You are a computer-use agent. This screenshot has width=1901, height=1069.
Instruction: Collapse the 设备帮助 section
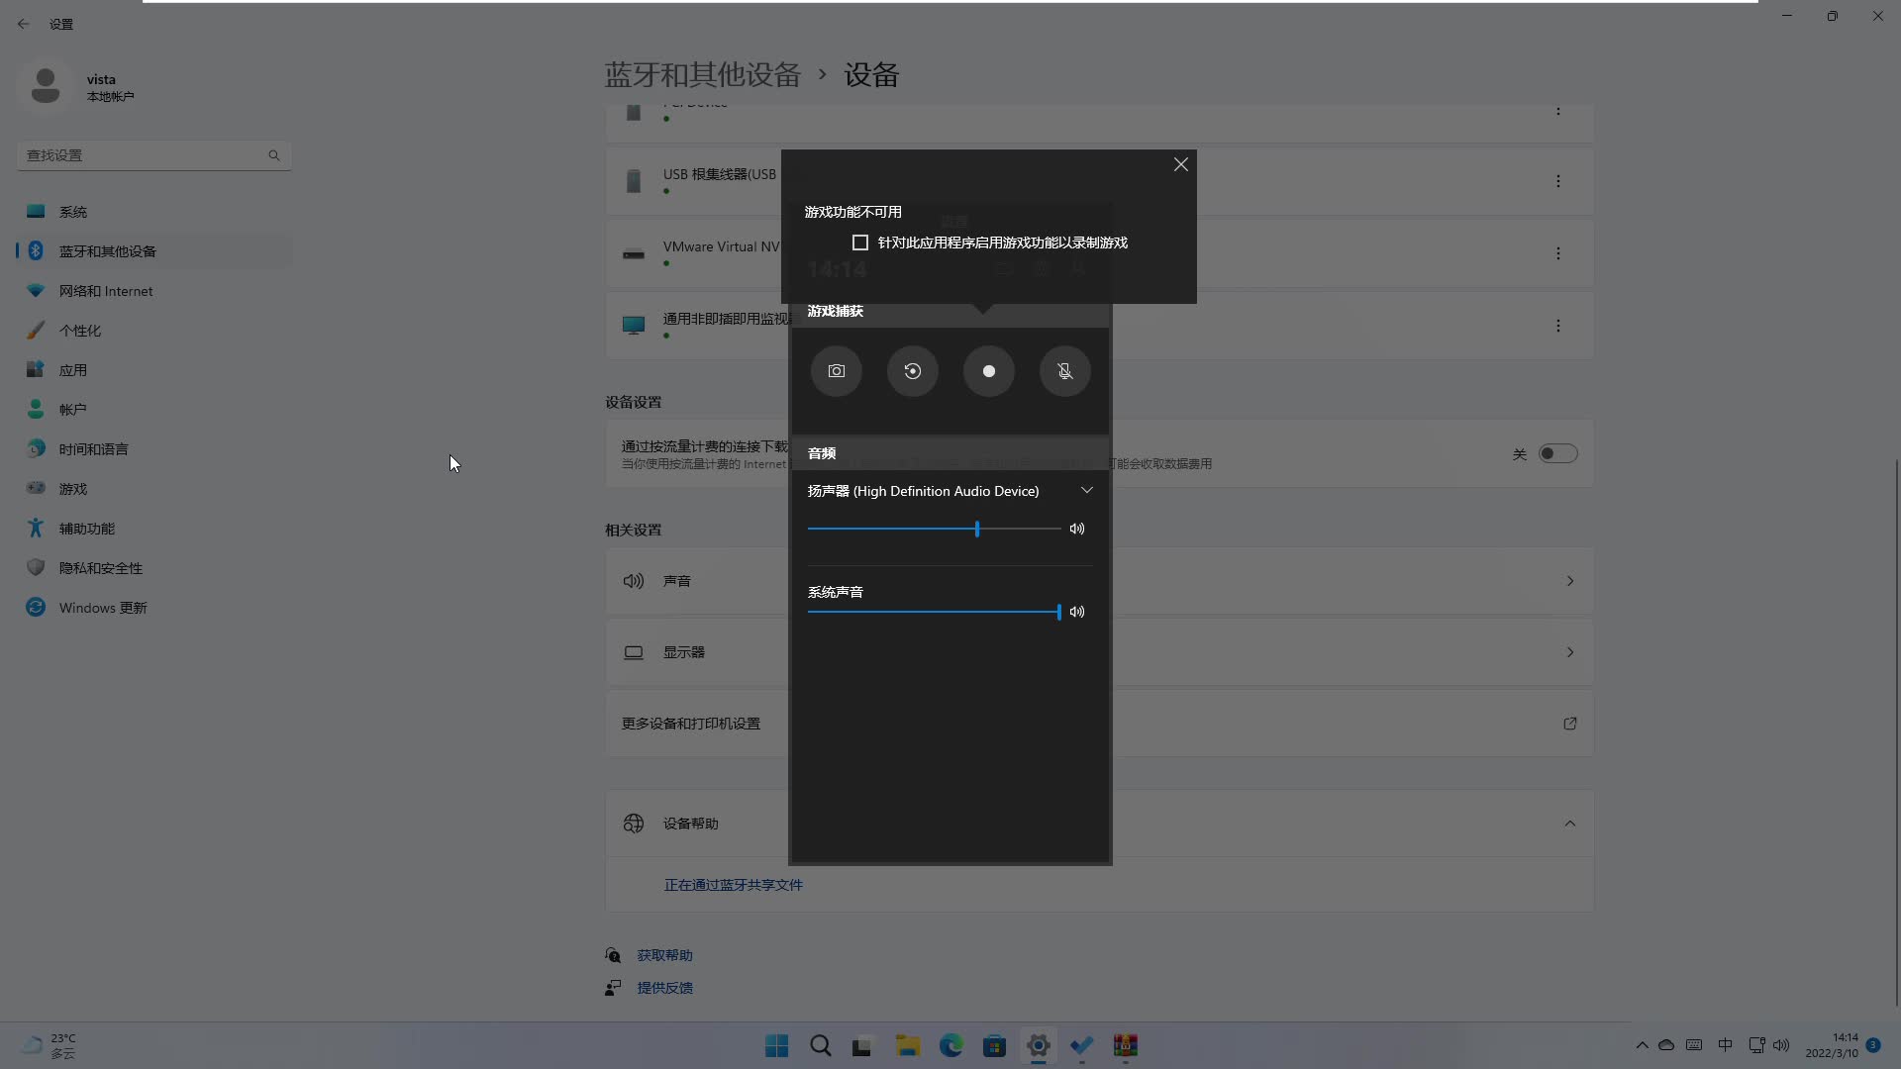[x=1570, y=823]
